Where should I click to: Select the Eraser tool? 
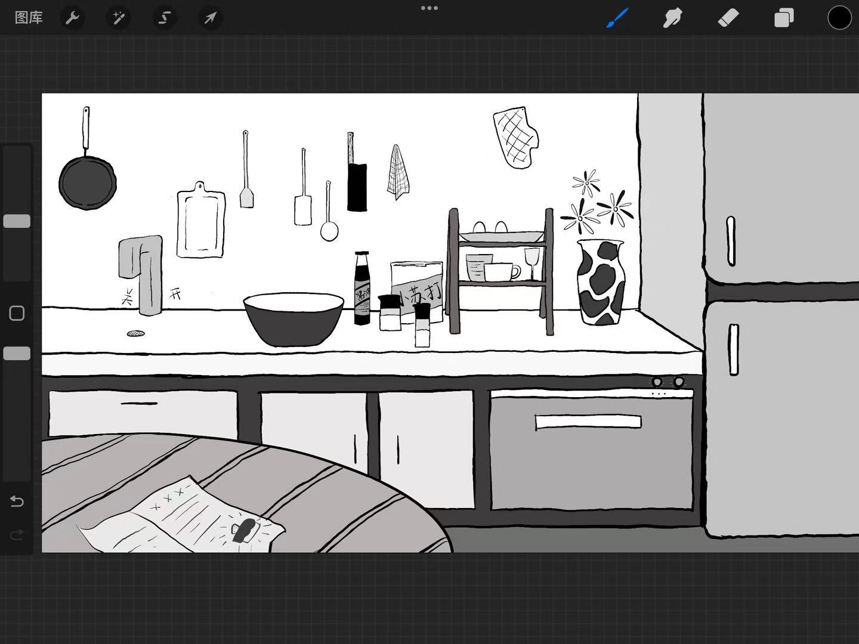pos(728,18)
